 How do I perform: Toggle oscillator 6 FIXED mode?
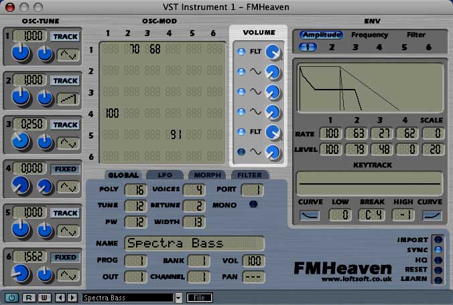tap(65, 257)
